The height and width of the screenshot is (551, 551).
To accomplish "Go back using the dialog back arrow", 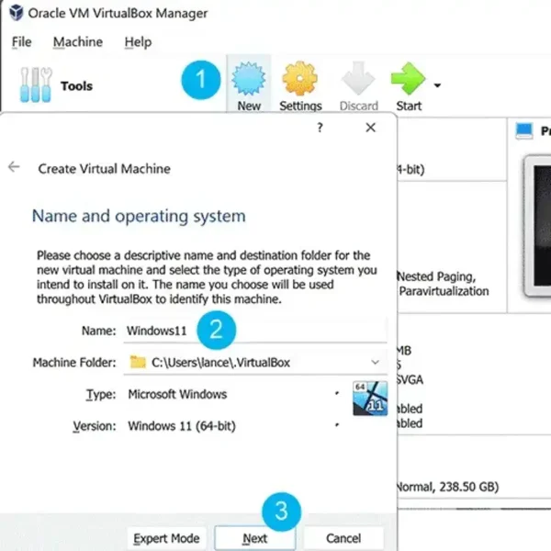I will click(x=14, y=167).
